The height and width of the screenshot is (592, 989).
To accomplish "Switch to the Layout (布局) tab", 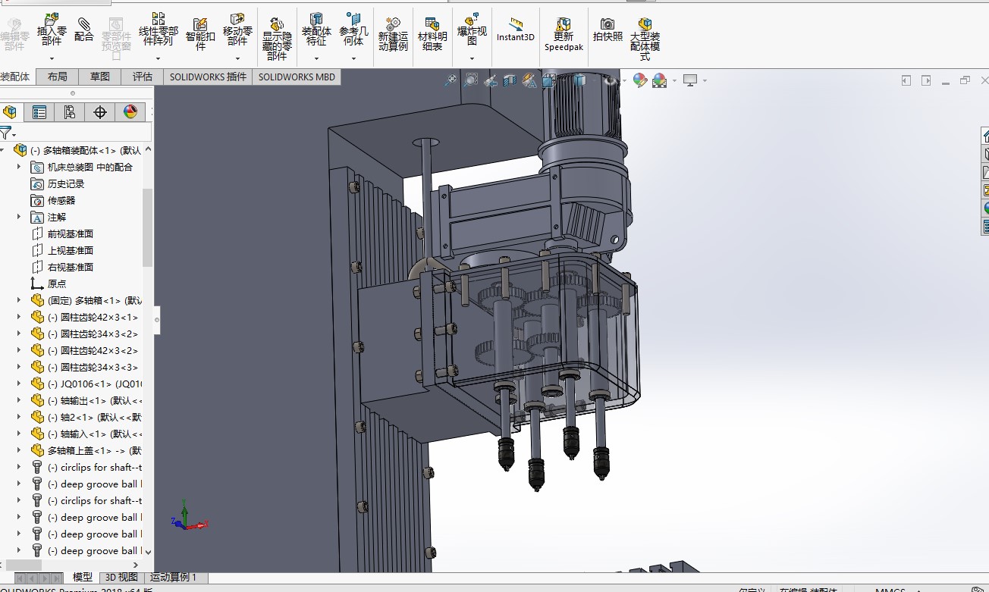I will pyautogui.click(x=57, y=77).
